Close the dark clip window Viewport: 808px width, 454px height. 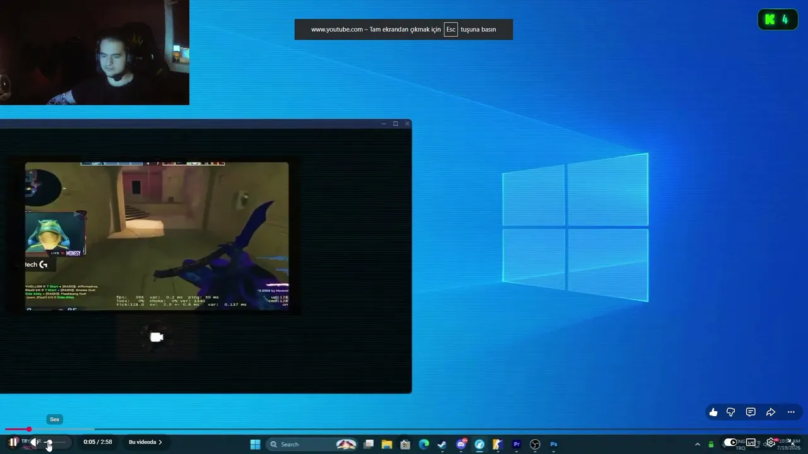(x=407, y=124)
